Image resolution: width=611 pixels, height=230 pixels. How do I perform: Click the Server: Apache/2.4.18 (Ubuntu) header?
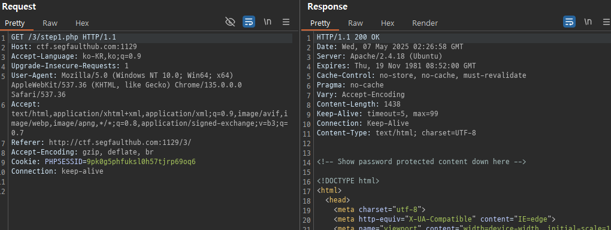(x=380, y=56)
